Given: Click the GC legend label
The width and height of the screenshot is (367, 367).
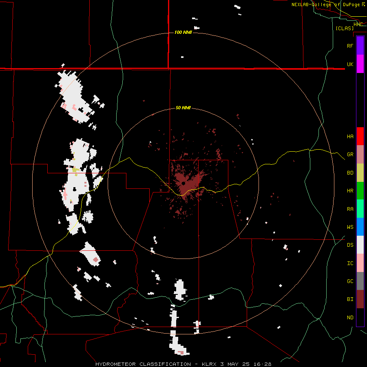Looking at the screenshot, I should 350,281.
